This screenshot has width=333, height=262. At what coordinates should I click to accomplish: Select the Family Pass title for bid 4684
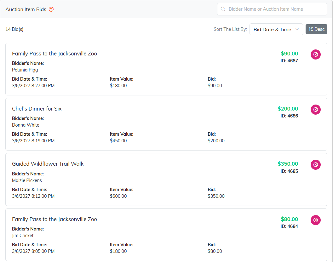point(55,219)
